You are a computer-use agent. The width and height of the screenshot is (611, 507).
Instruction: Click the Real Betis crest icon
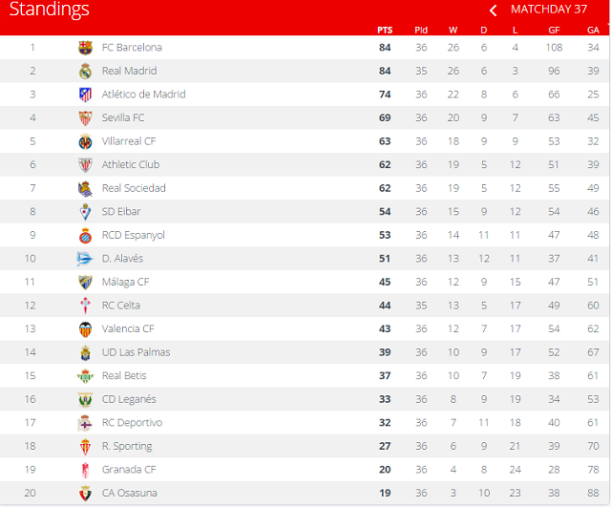tap(85, 375)
